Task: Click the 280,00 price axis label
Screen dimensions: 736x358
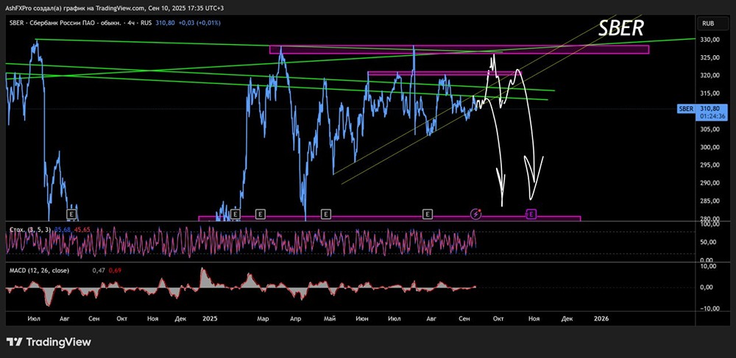Action: point(710,218)
